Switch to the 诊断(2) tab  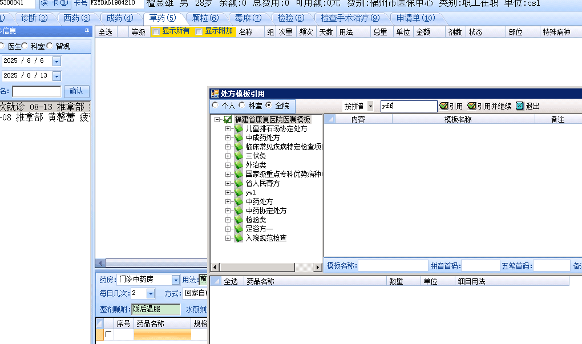34,18
